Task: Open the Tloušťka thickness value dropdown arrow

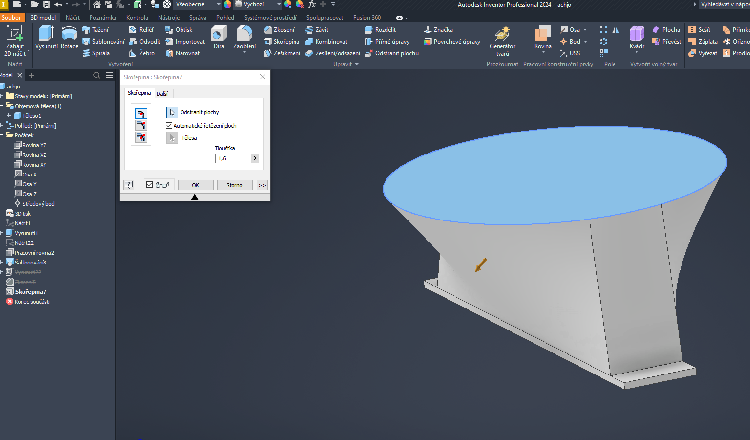Action: coord(255,158)
